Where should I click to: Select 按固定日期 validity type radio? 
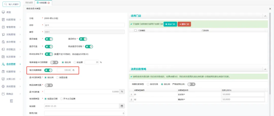point(46,99)
